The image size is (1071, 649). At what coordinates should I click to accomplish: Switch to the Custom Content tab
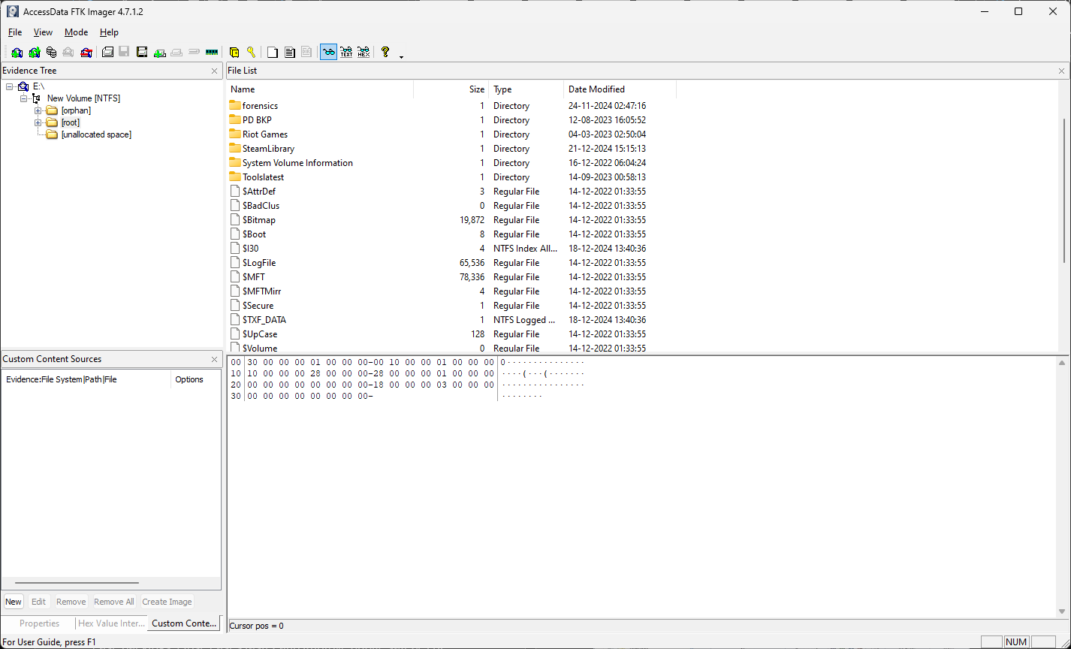pos(184,623)
